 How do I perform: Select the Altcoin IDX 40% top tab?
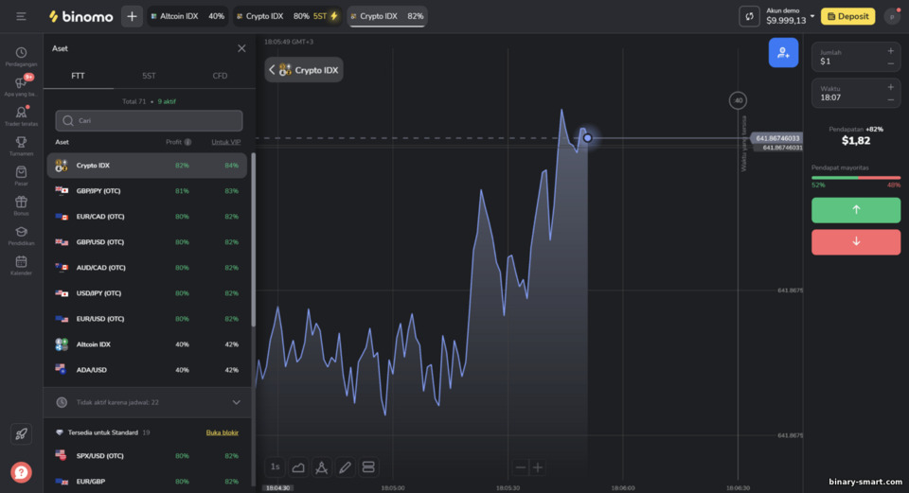tap(187, 16)
